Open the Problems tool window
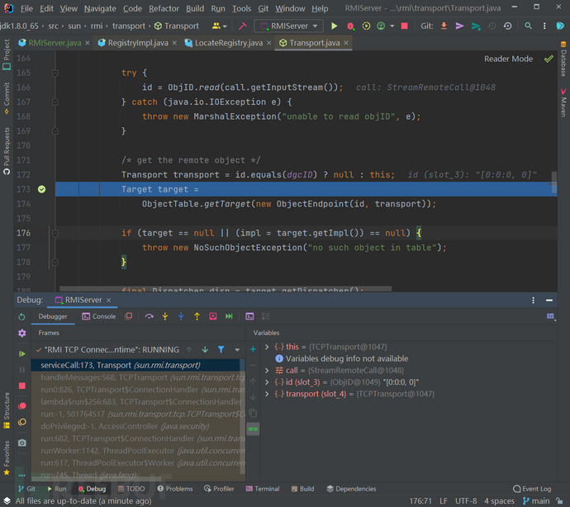Screen dimensions: 570x507 tap(175, 489)
